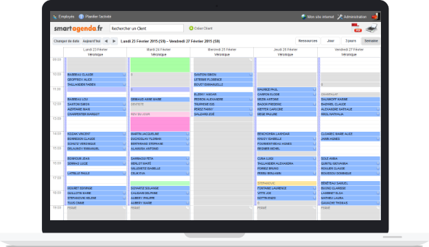Click the Aujourd'hui button
Viewport: 429px width, 247px height.
91,41
